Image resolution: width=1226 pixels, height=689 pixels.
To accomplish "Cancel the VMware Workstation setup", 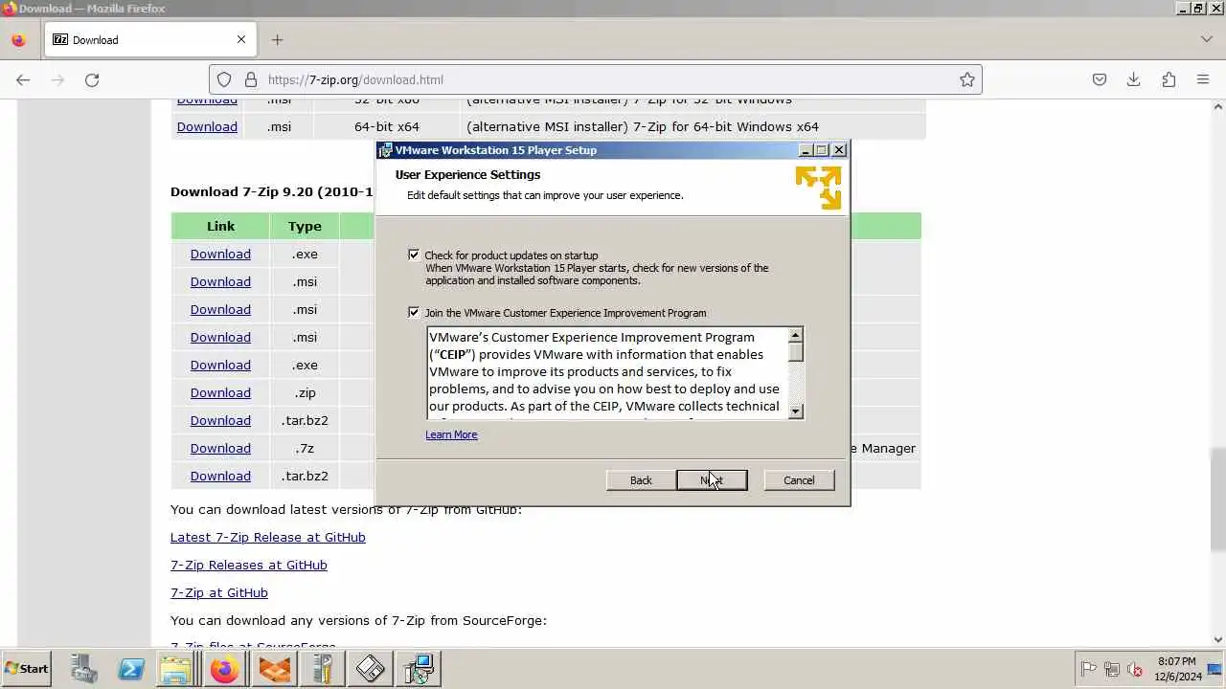I will tap(799, 480).
